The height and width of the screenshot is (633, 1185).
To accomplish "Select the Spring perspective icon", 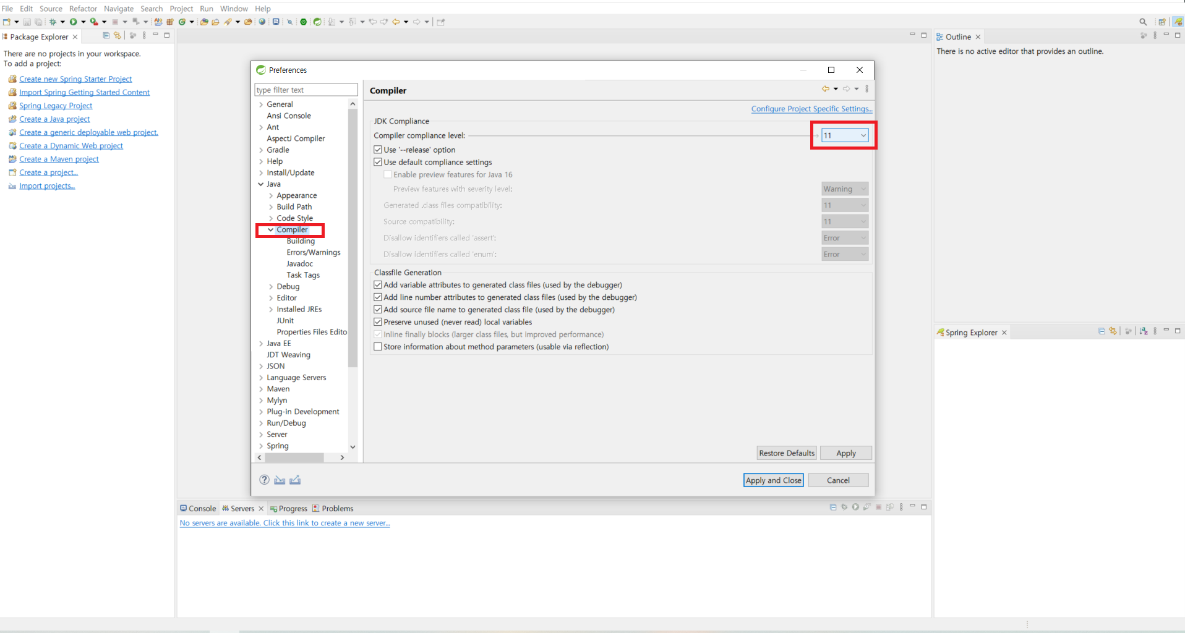I will [1178, 22].
